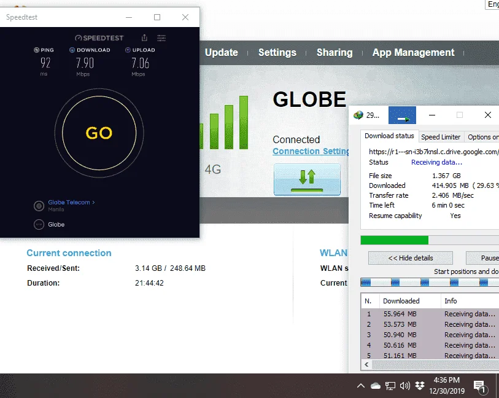
Task: Click the Info column header
Action: click(470, 301)
